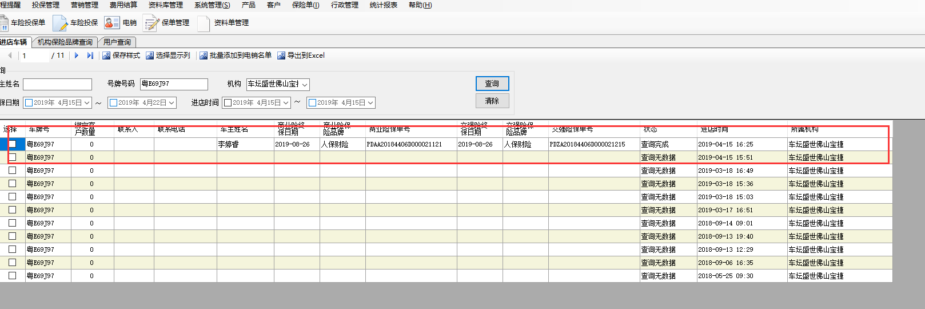
Task: Tick the 保日期 start date 4月15日 checkbox
Action: (29, 103)
